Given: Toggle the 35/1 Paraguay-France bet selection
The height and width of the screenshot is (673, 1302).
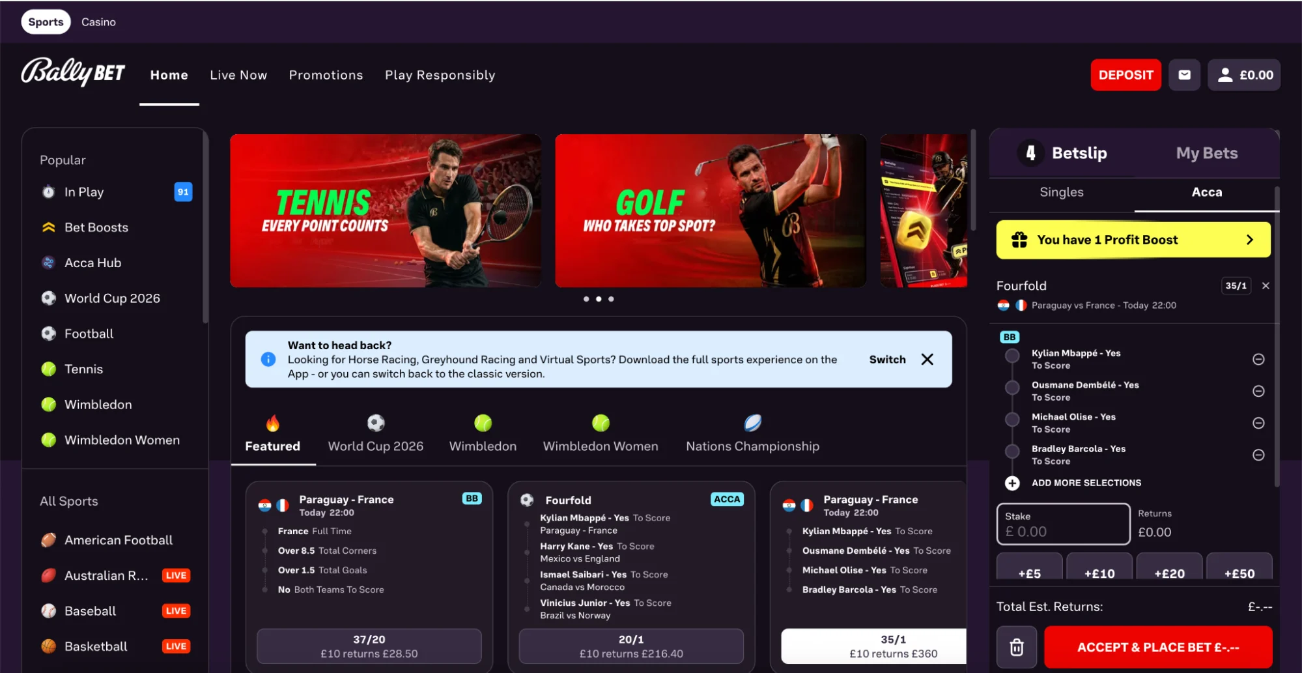Looking at the screenshot, I should click(874, 646).
